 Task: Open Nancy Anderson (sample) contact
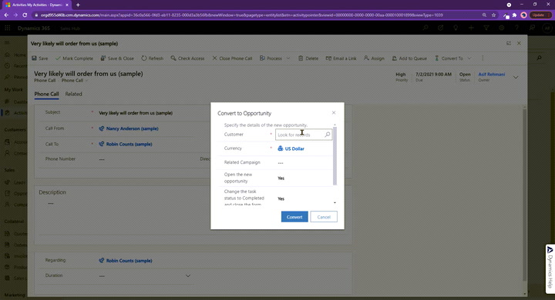[132, 128]
